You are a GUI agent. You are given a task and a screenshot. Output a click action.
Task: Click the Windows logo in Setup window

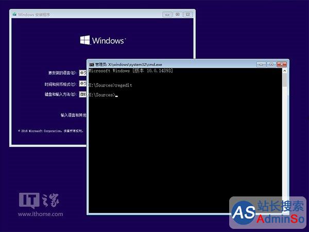click(102, 40)
